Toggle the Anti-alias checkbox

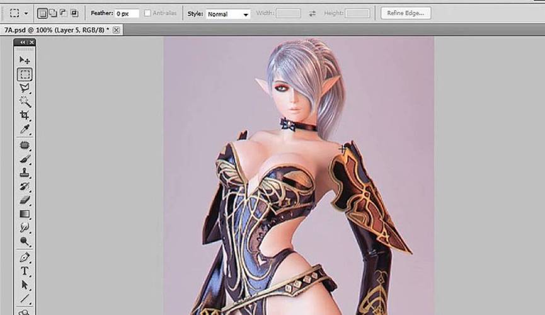[147, 13]
